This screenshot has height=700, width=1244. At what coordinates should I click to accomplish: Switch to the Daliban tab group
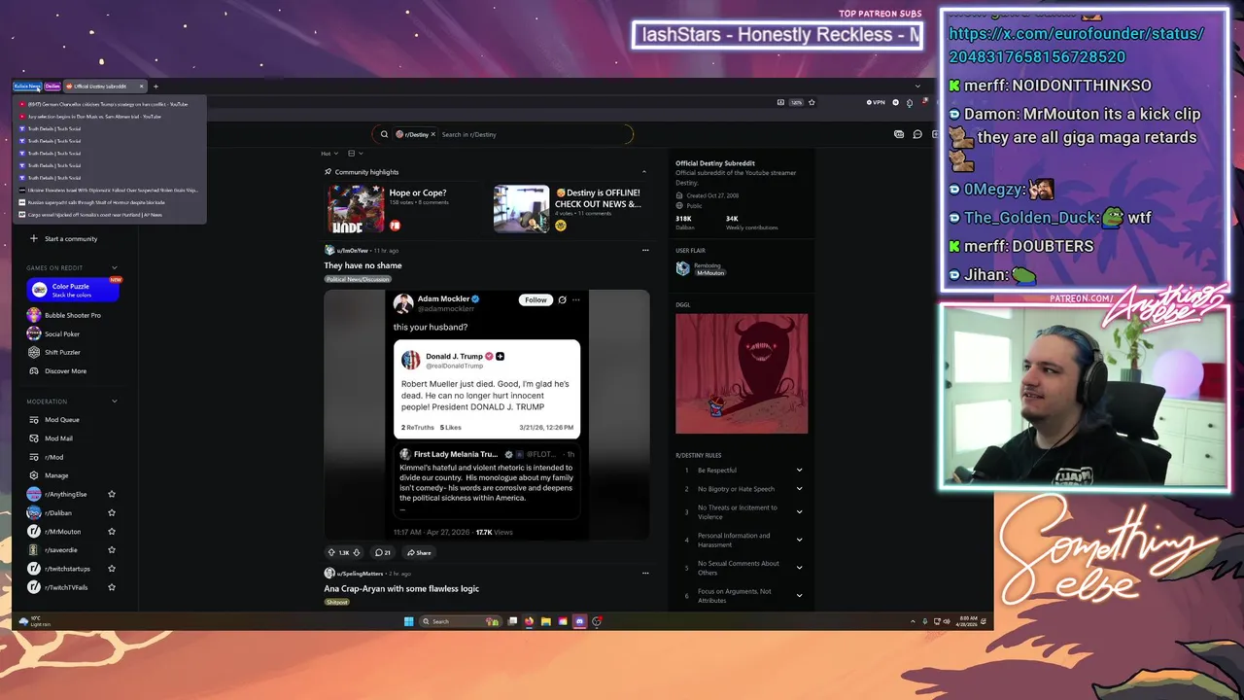click(x=52, y=86)
